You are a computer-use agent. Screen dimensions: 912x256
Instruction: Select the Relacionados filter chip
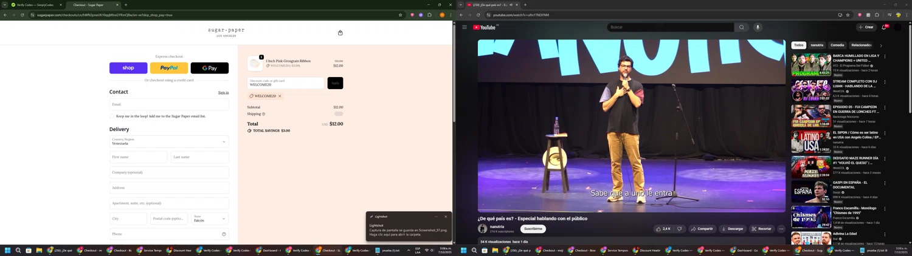point(861,45)
